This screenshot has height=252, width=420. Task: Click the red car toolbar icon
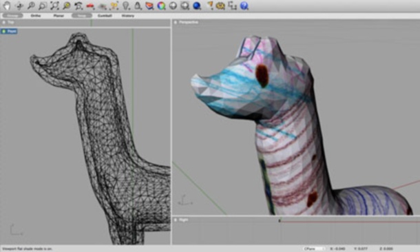90,6
